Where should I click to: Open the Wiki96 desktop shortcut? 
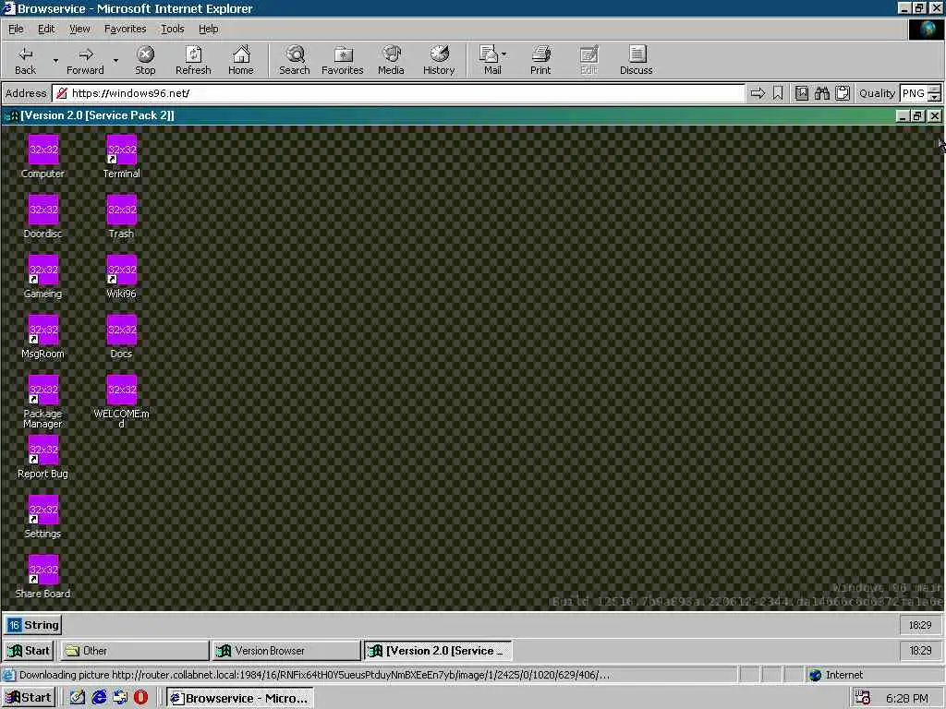coord(121,277)
